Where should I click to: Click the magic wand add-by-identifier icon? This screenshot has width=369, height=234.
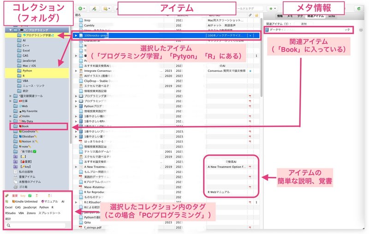[x=94, y=8]
